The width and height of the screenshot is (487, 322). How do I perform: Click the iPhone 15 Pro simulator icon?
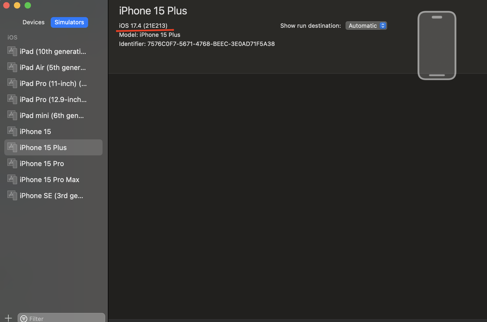pyautogui.click(x=12, y=163)
